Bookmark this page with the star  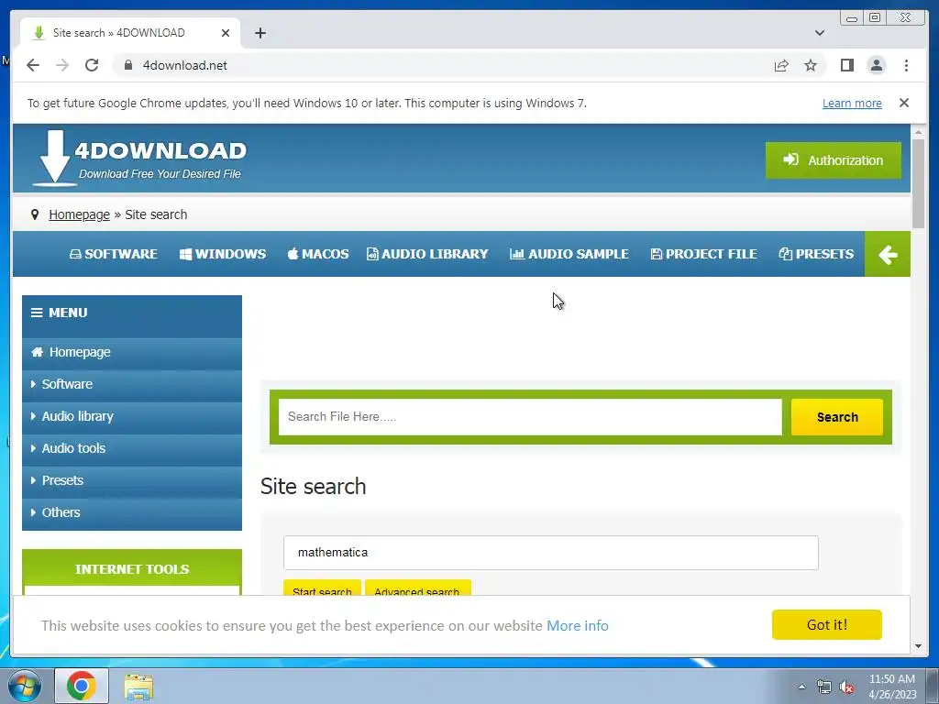[811, 65]
